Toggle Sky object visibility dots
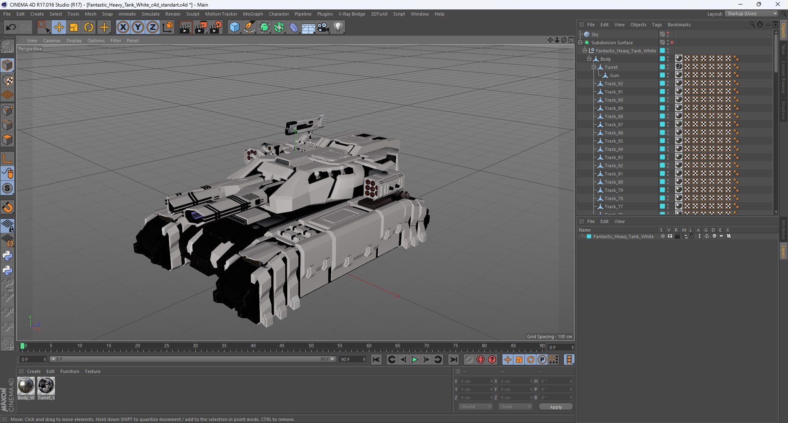This screenshot has height=423, width=788. point(668,34)
